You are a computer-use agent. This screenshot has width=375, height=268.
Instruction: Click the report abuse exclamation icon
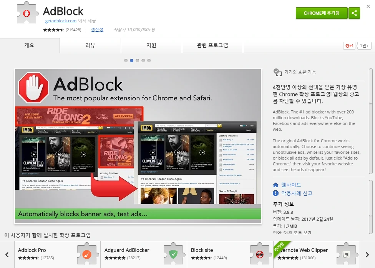[275, 193]
